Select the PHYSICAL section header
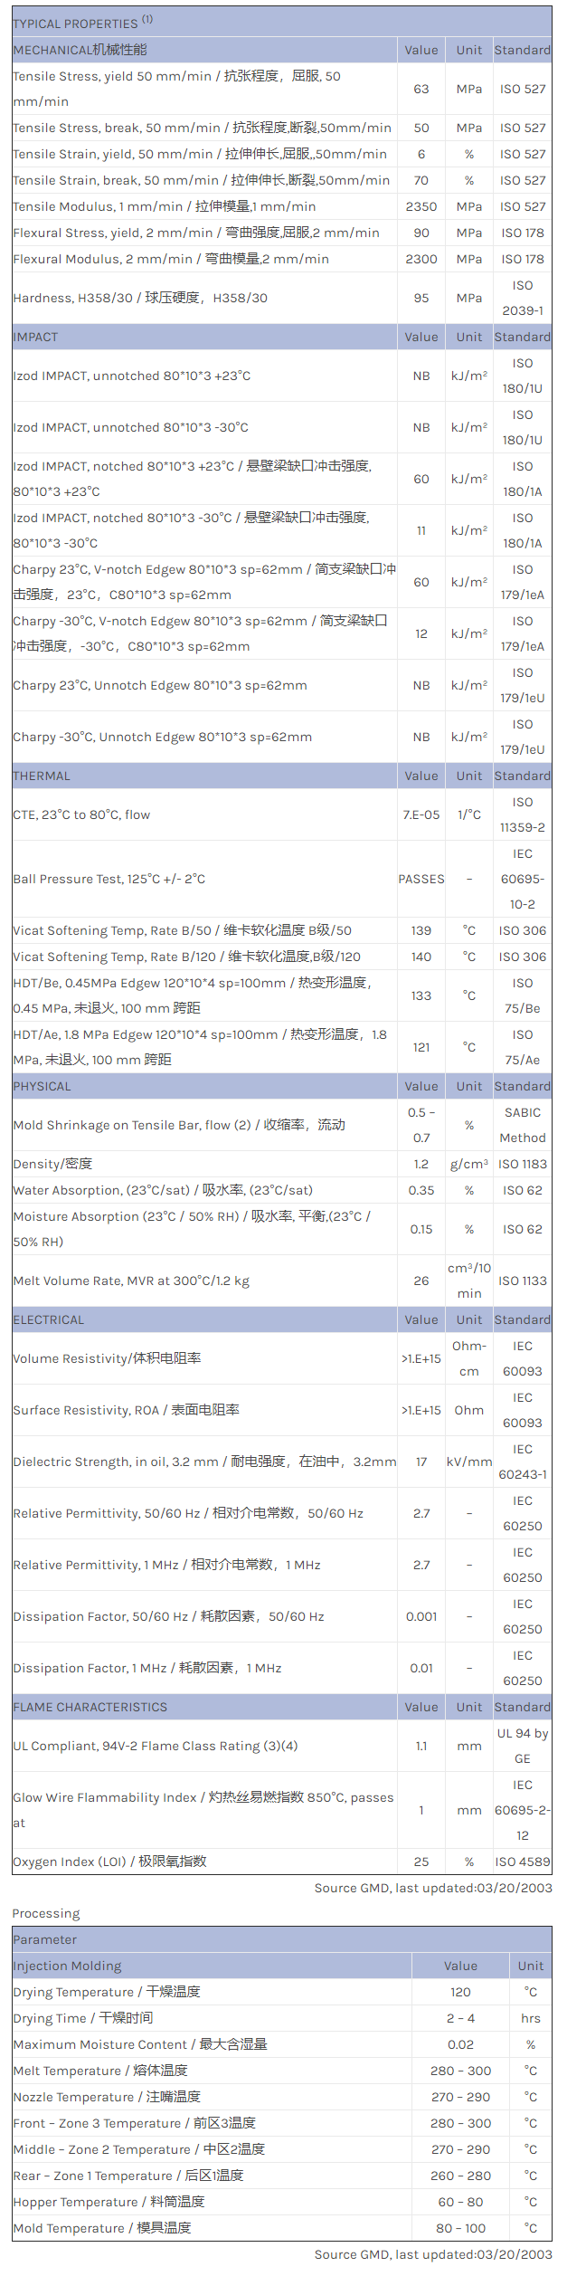 [42, 1086]
